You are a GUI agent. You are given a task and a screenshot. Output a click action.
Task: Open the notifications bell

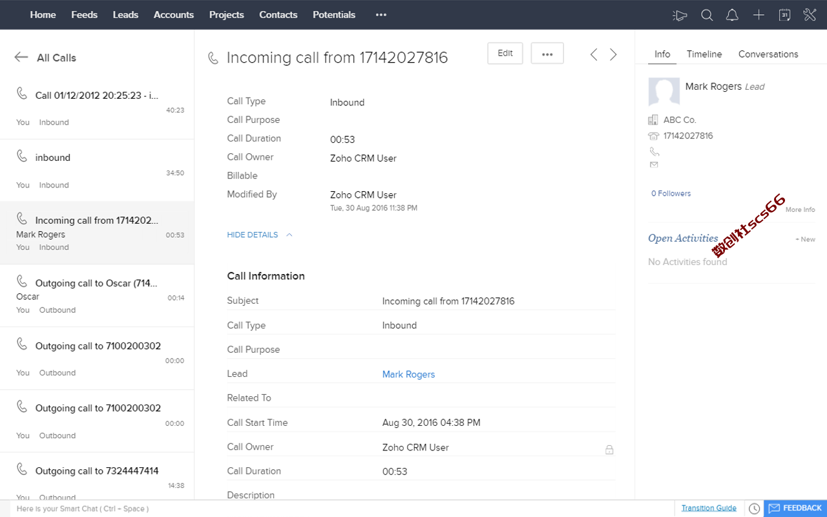(732, 15)
